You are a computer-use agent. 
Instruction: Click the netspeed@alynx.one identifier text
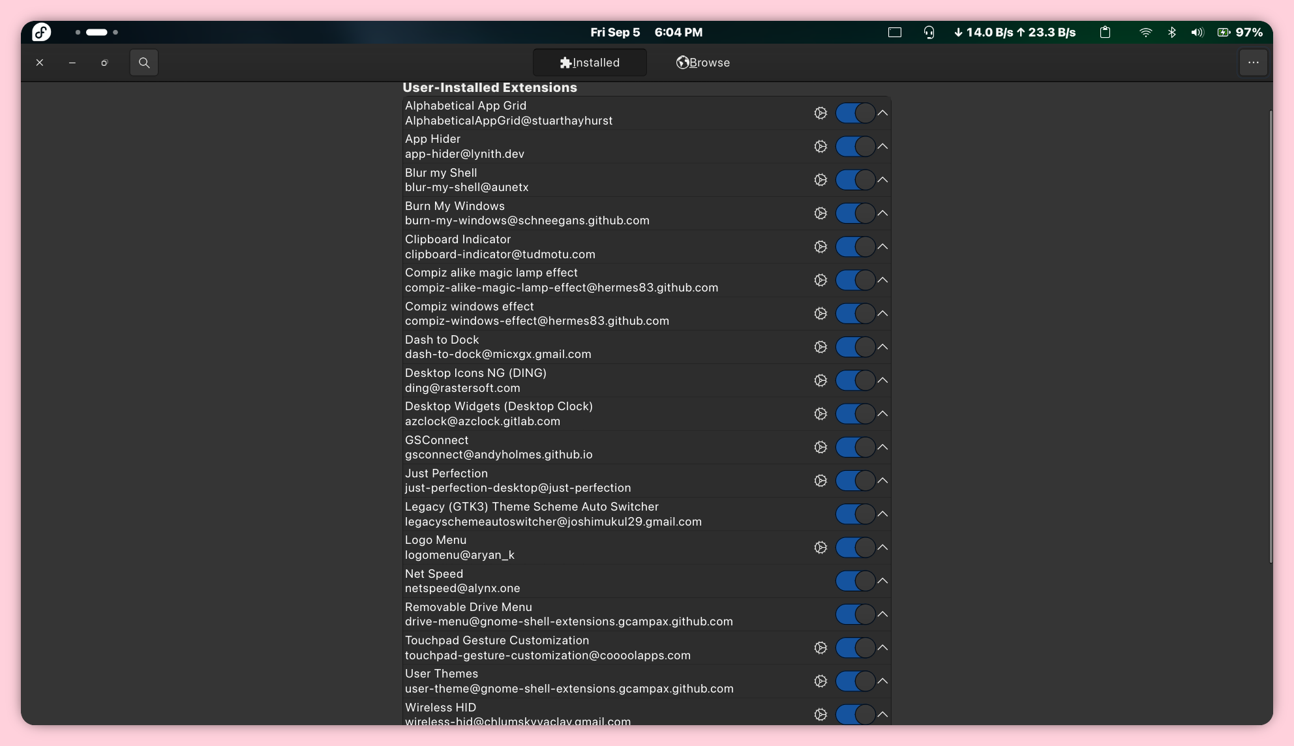(x=462, y=588)
